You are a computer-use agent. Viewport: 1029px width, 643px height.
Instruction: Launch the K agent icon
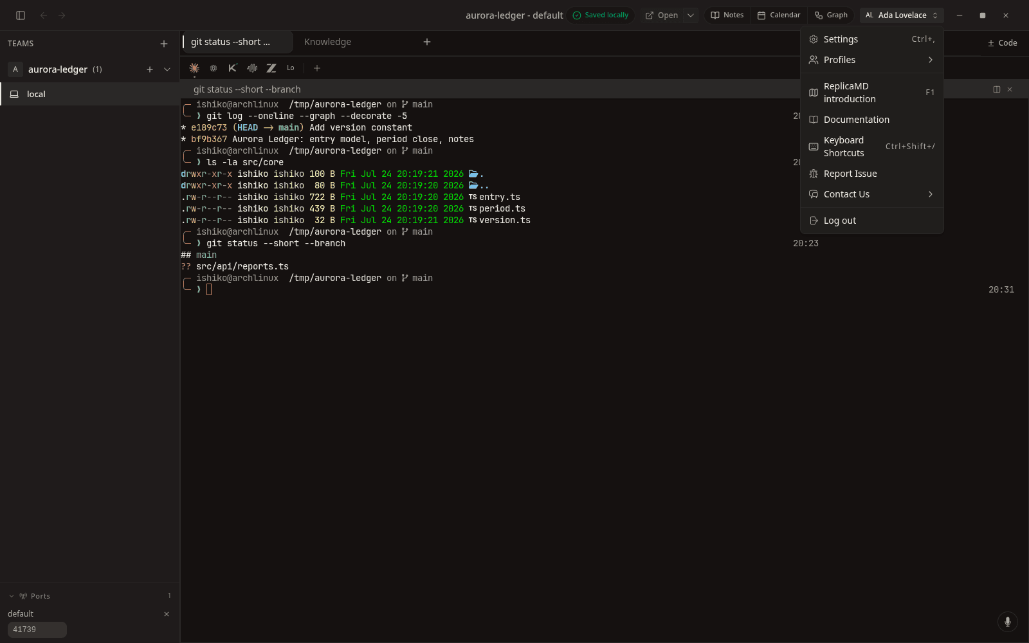click(x=233, y=68)
